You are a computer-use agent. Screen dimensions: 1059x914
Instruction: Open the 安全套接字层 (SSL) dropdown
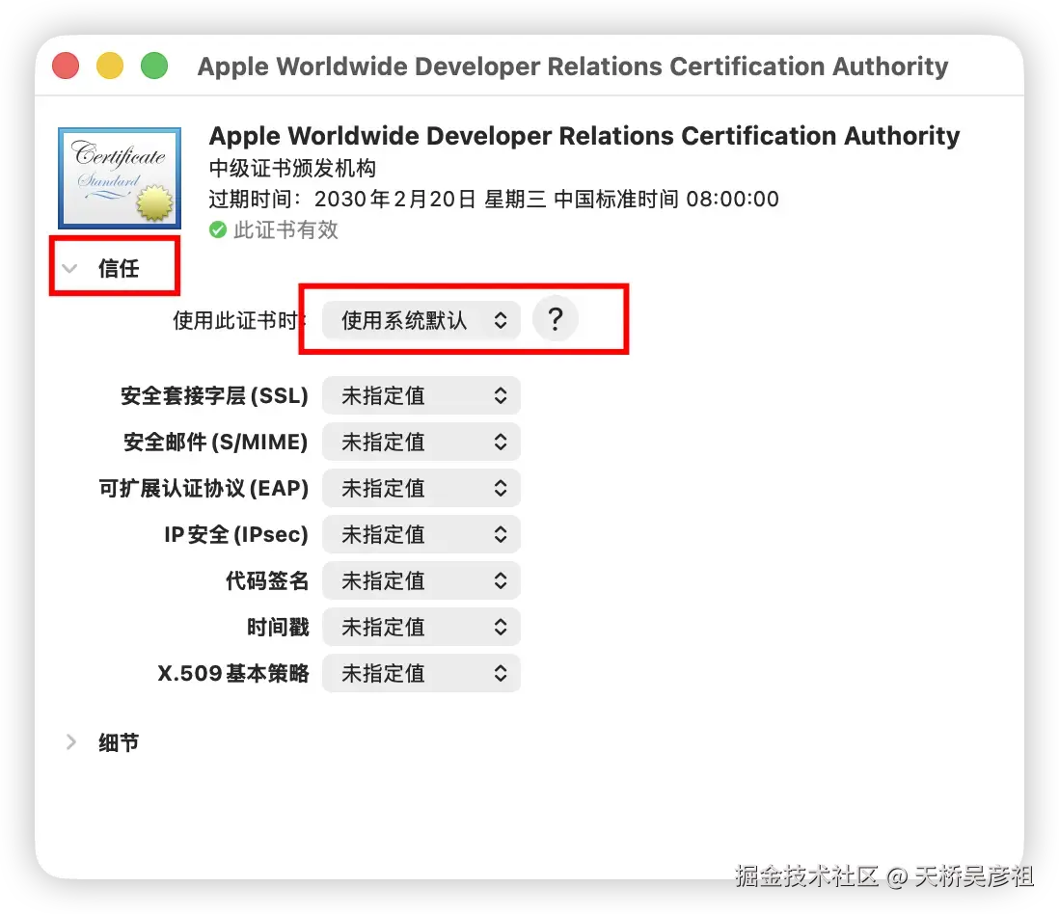coord(421,395)
